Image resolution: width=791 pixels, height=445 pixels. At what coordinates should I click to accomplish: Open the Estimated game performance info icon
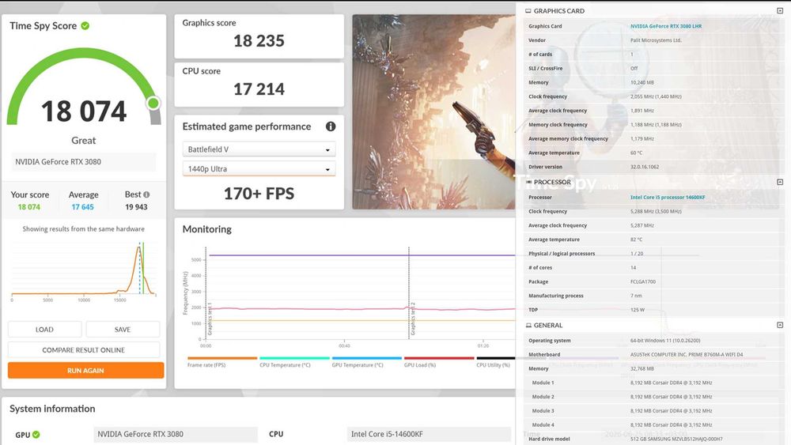(x=331, y=126)
